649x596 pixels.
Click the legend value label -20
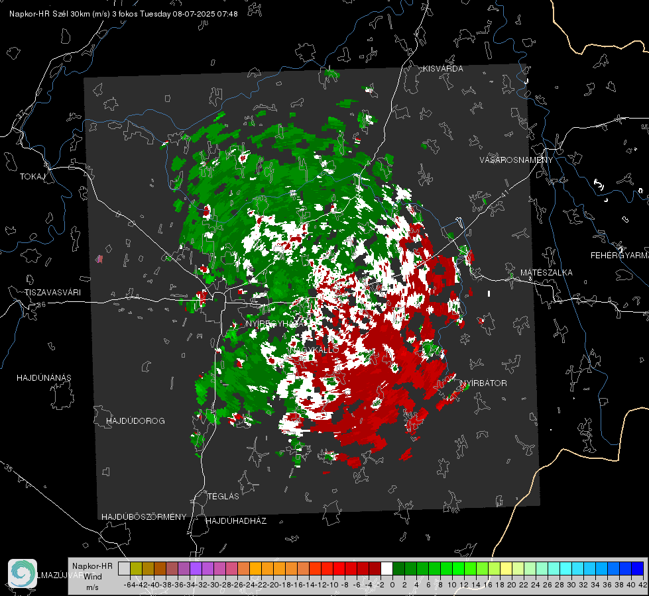pos(273,585)
